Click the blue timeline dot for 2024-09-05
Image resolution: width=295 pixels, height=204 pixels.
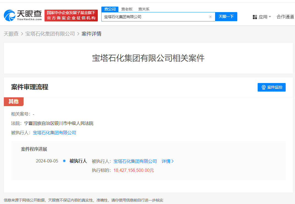click(x=64, y=161)
